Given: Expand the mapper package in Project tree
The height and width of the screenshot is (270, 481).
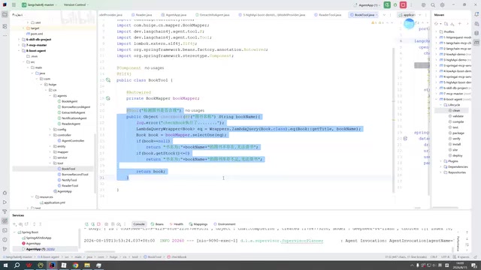Looking at the screenshot, I should (50, 151).
